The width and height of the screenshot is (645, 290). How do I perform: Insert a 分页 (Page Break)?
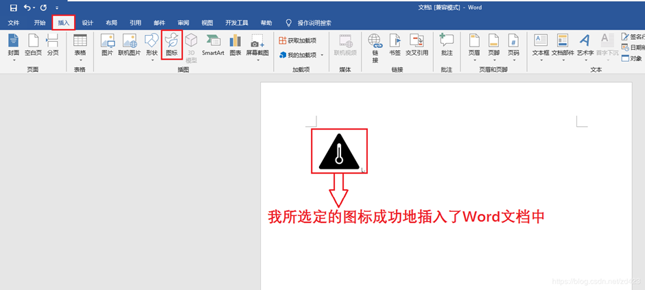tap(53, 45)
